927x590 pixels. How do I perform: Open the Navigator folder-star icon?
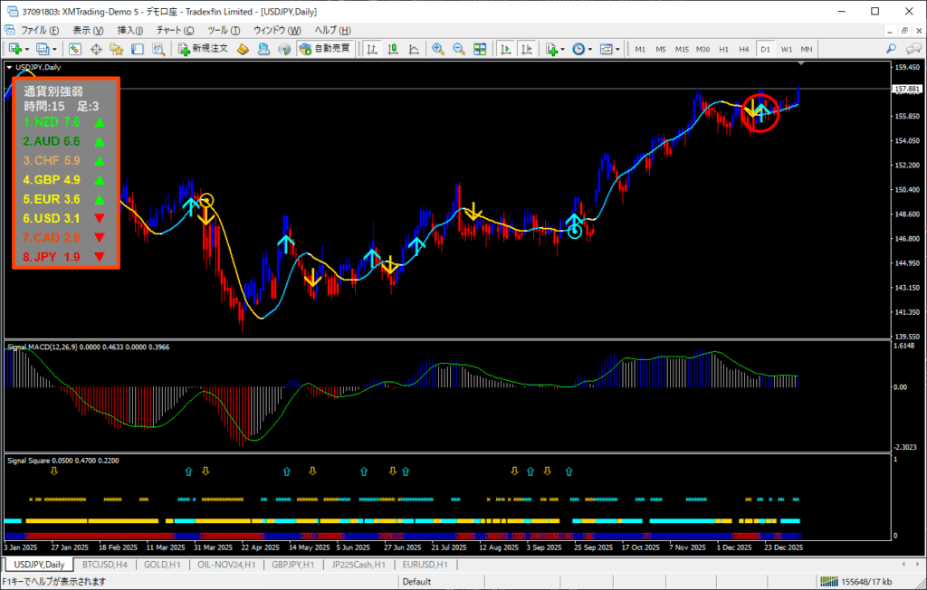point(116,49)
